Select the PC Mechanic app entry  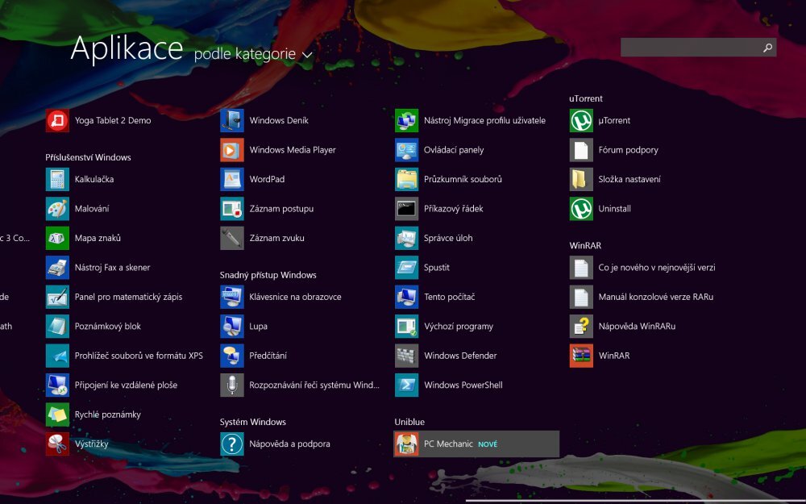coord(476,444)
